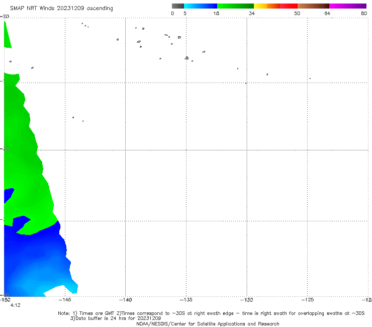Click the brown segment of the color bar
Viewport: 372px width, 327px height.
point(313,6)
